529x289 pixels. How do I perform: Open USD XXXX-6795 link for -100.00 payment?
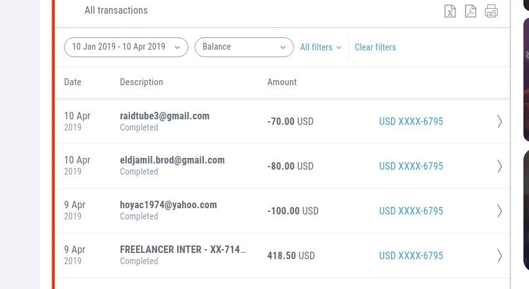(x=411, y=211)
